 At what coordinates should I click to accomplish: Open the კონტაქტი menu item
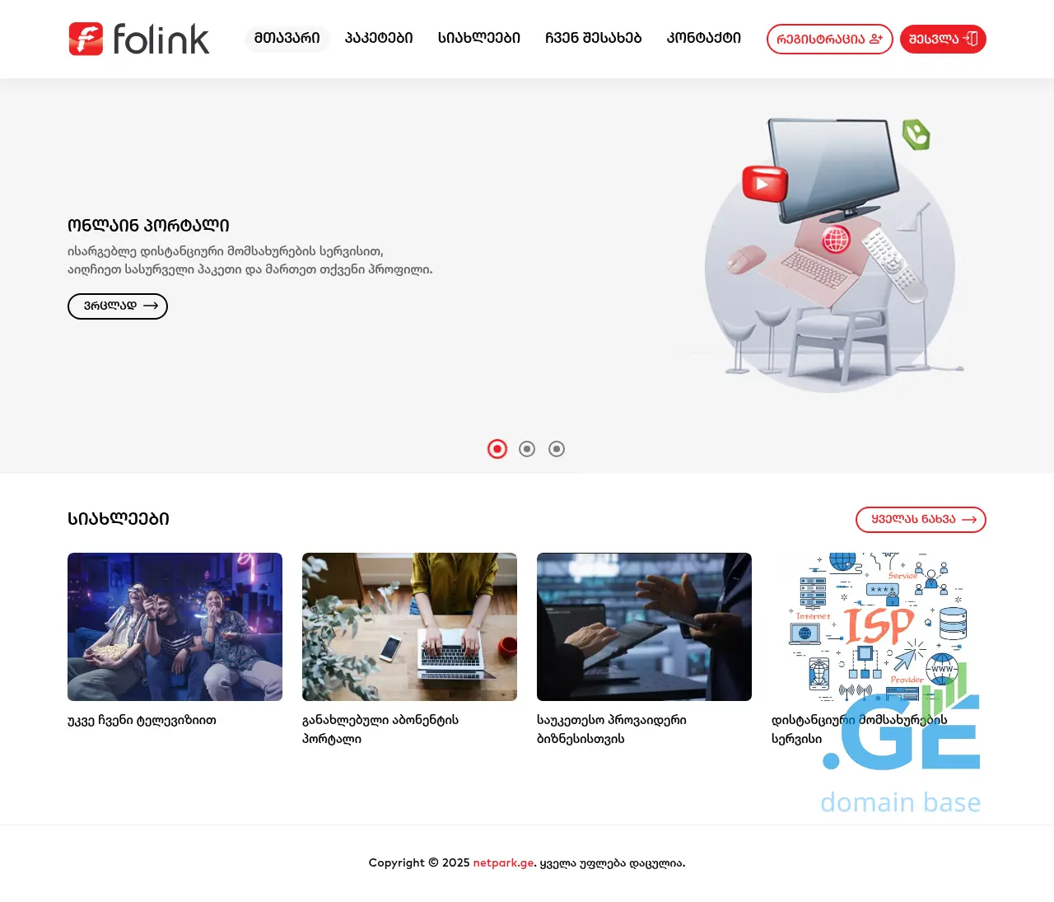704,39
